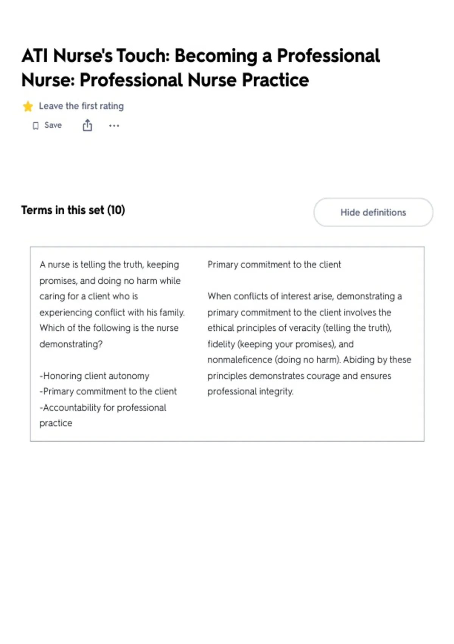Click the Primary commitment to the client definition
The height and width of the screenshot is (644, 454).
274,264
